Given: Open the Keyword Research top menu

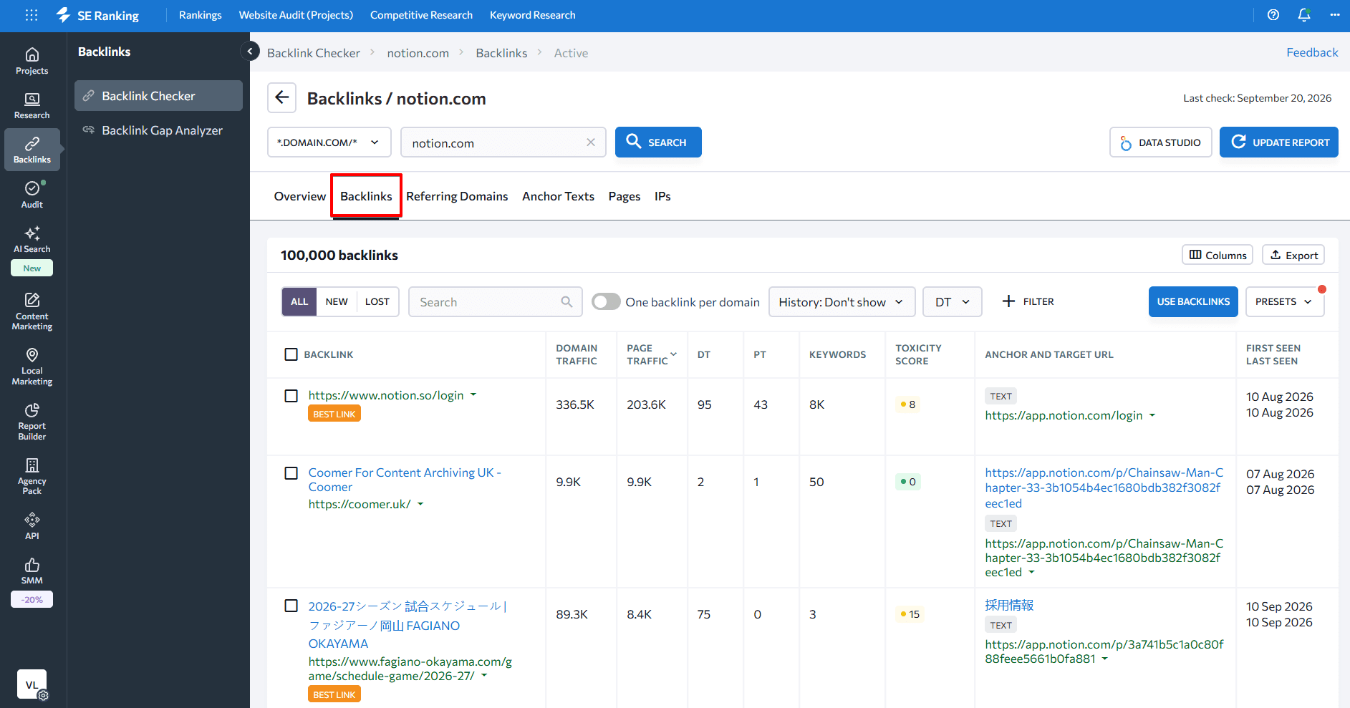Looking at the screenshot, I should pyautogui.click(x=532, y=15).
